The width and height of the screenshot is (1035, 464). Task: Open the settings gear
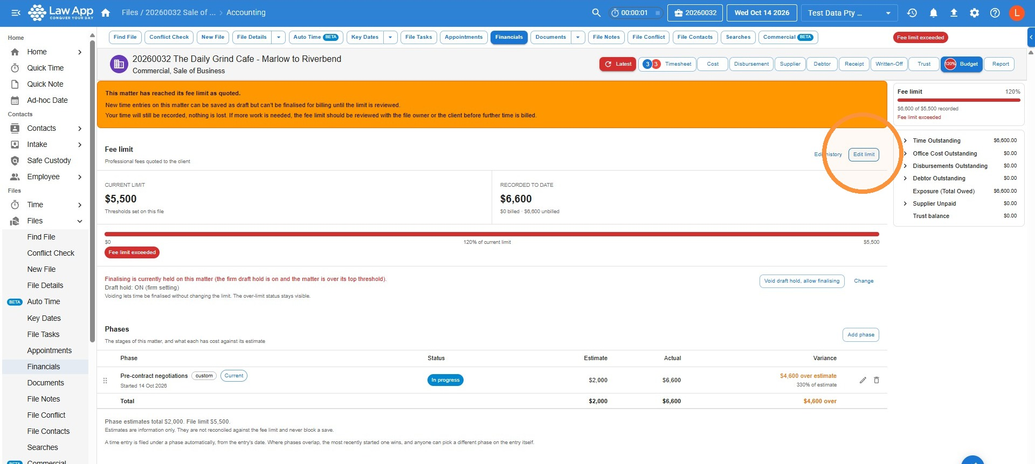(974, 12)
